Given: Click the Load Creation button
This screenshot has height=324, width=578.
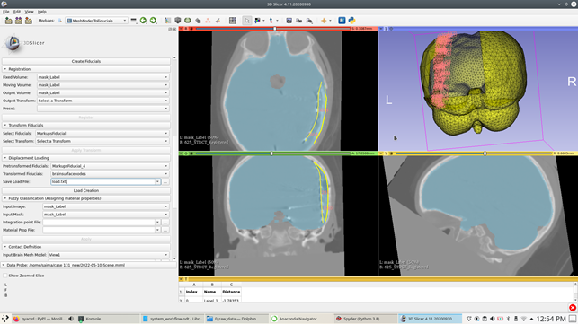Looking at the screenshot, I should click(86, 190).
